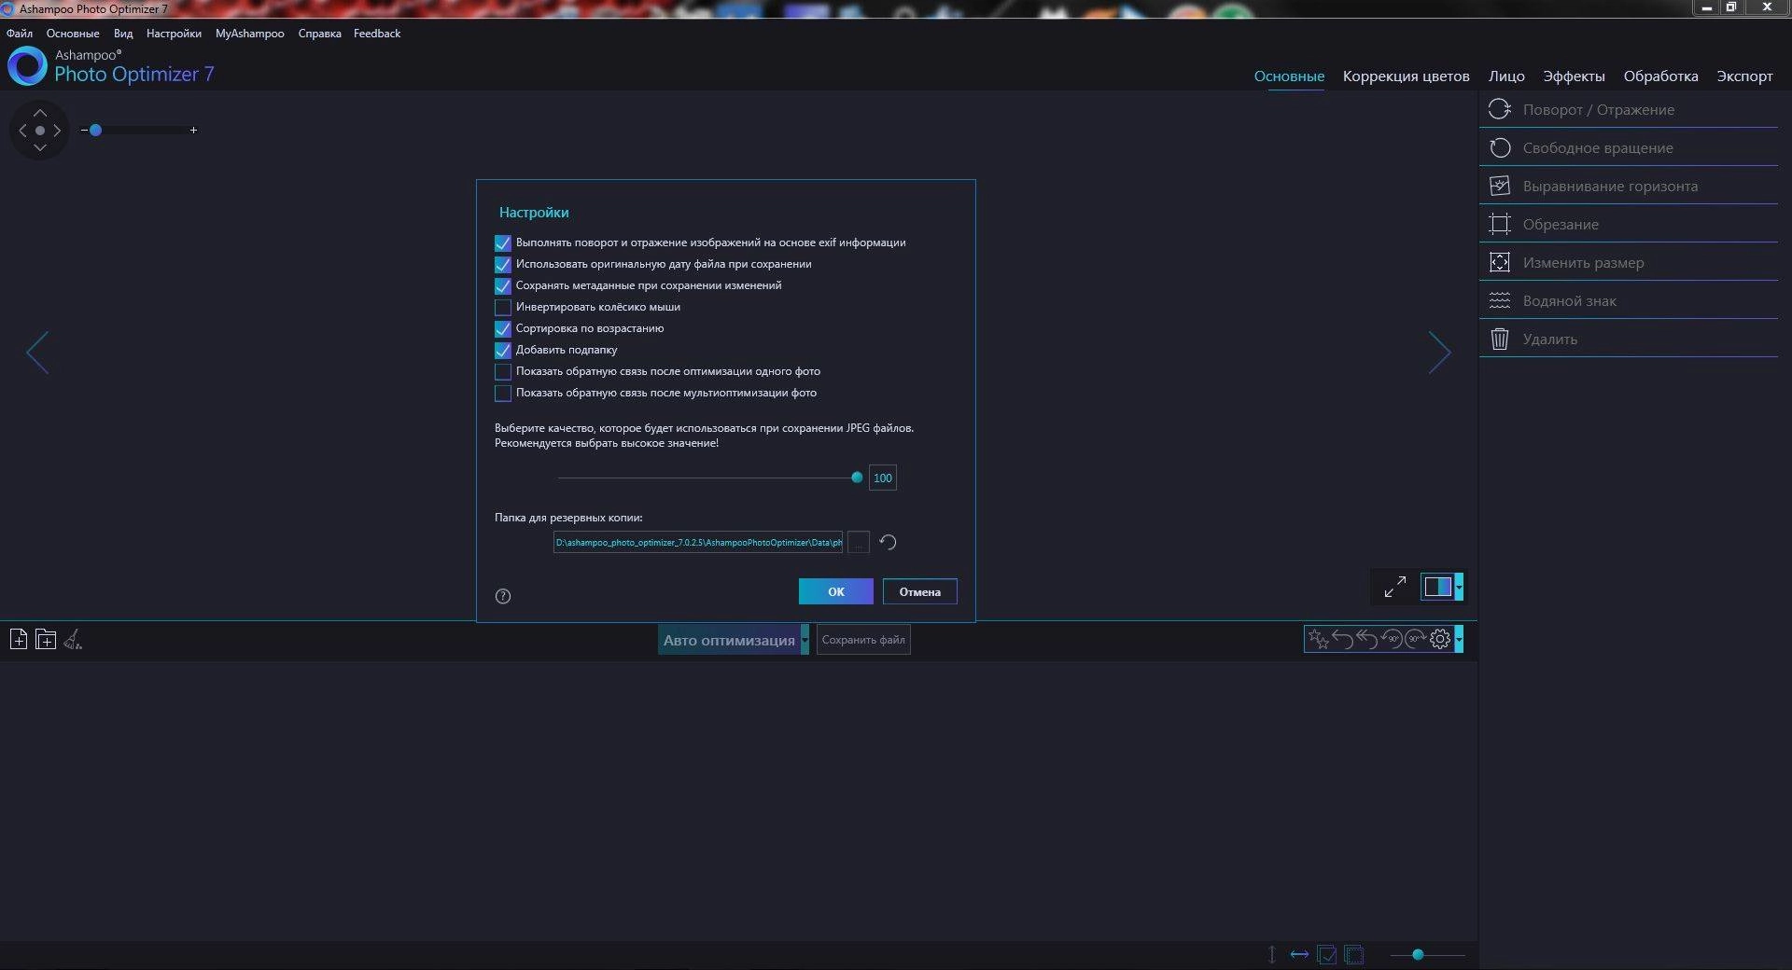Image resolution: width=1792 pixels, height=970 pixels.
Task: Uncheck the exif rotation and mirroring option
Action: pyautogui.click(x=502, y=242)
